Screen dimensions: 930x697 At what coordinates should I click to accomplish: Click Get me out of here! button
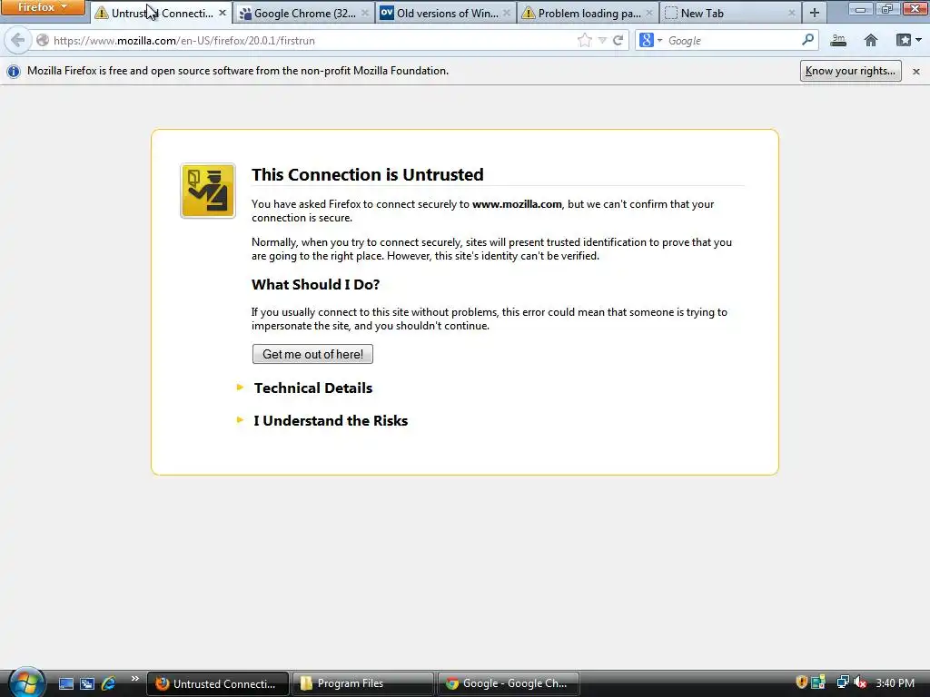pos(312,354)
